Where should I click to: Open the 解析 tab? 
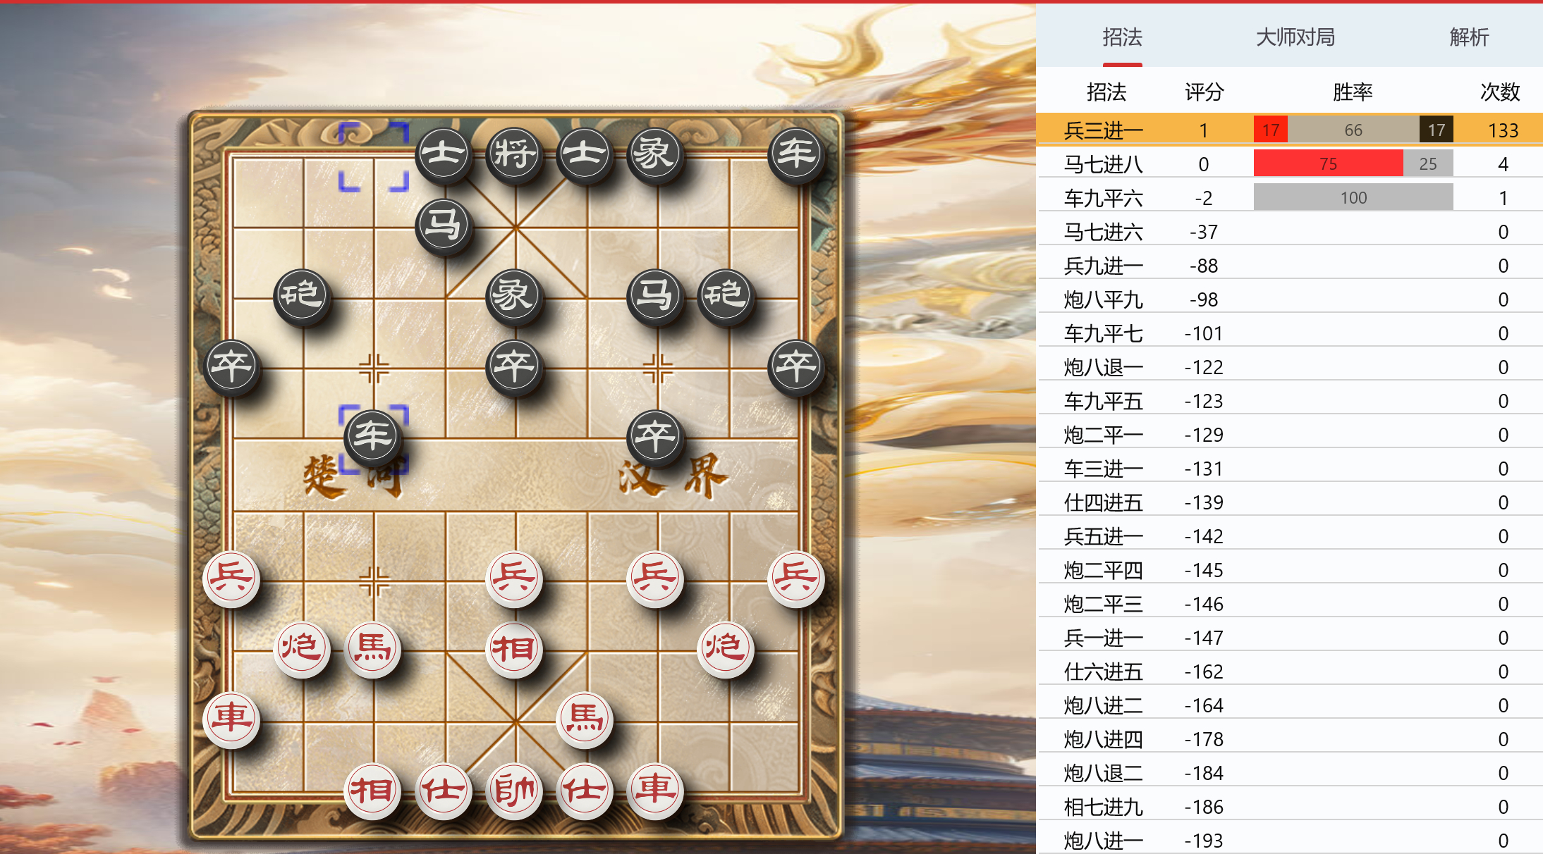[x=1469, y=37]
